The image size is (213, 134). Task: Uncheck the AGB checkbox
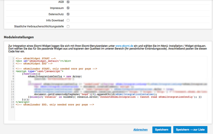point(68,2)
